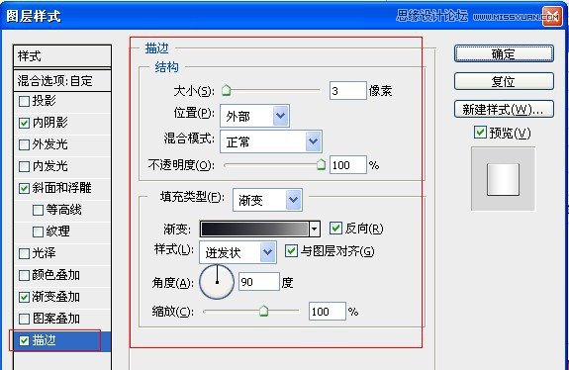
Task: Uncheck the 斜面和浮雕 bevel checkbox
Action: pyautogui.click(x=24, y=188)
